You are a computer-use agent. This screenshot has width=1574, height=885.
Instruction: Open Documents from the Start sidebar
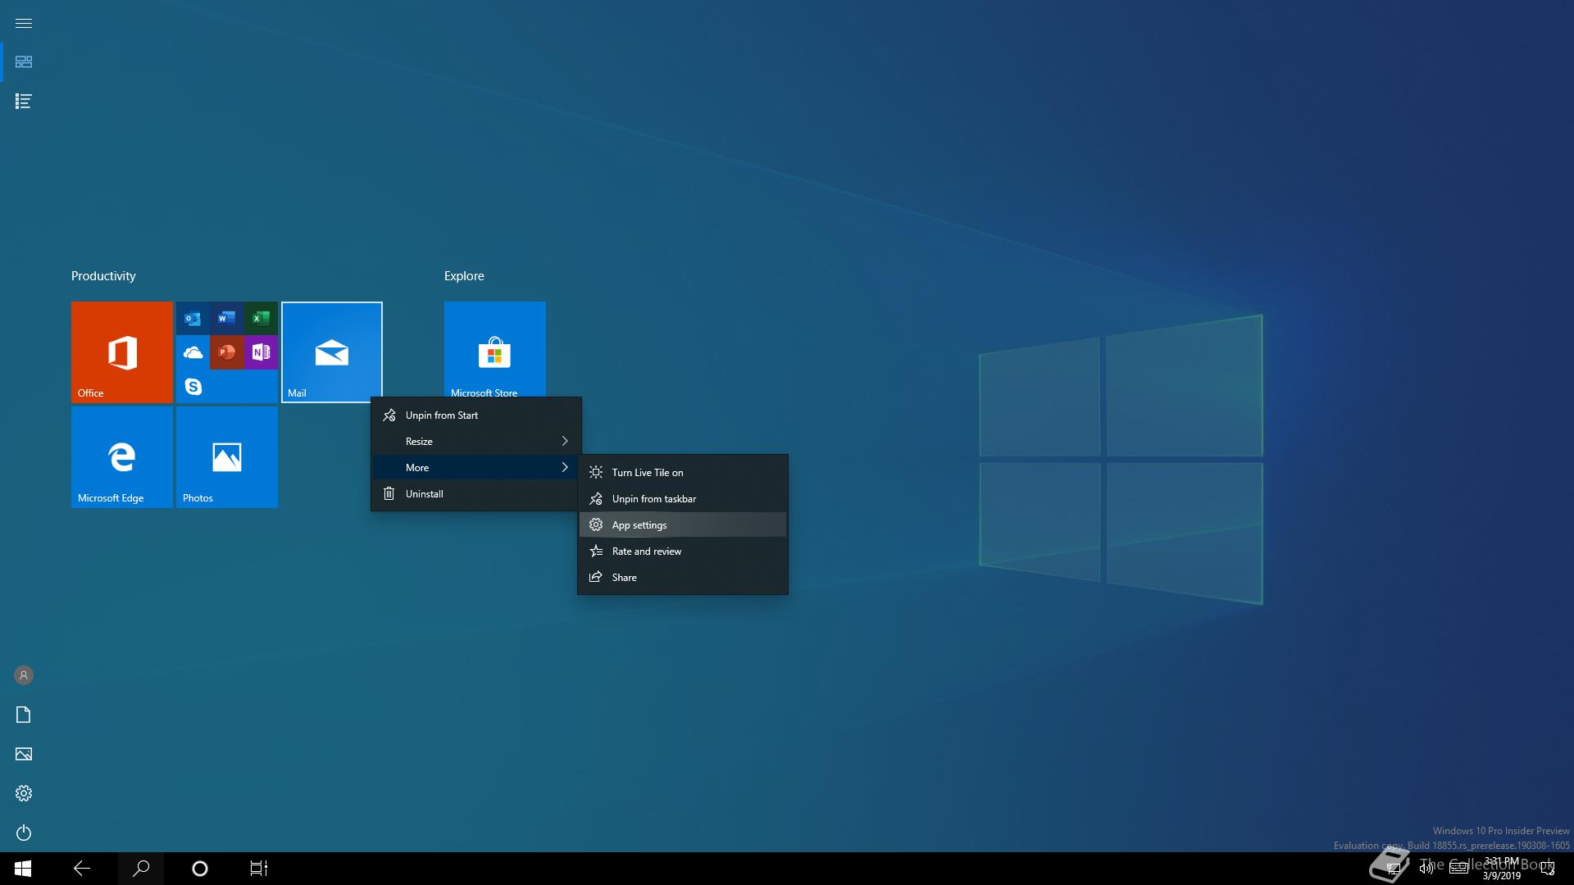click(24, 715)
